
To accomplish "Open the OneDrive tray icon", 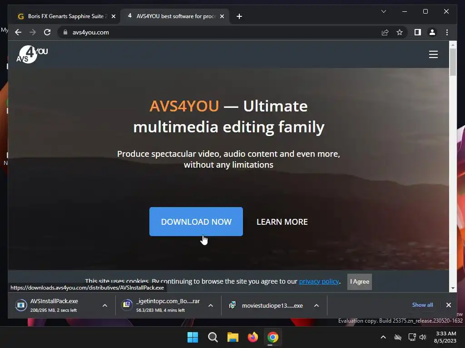I will click(398, 337).
